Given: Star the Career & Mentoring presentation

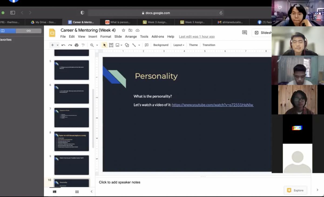Looking at the screenshot, I should pyautogui.click(x=123, y=30).
